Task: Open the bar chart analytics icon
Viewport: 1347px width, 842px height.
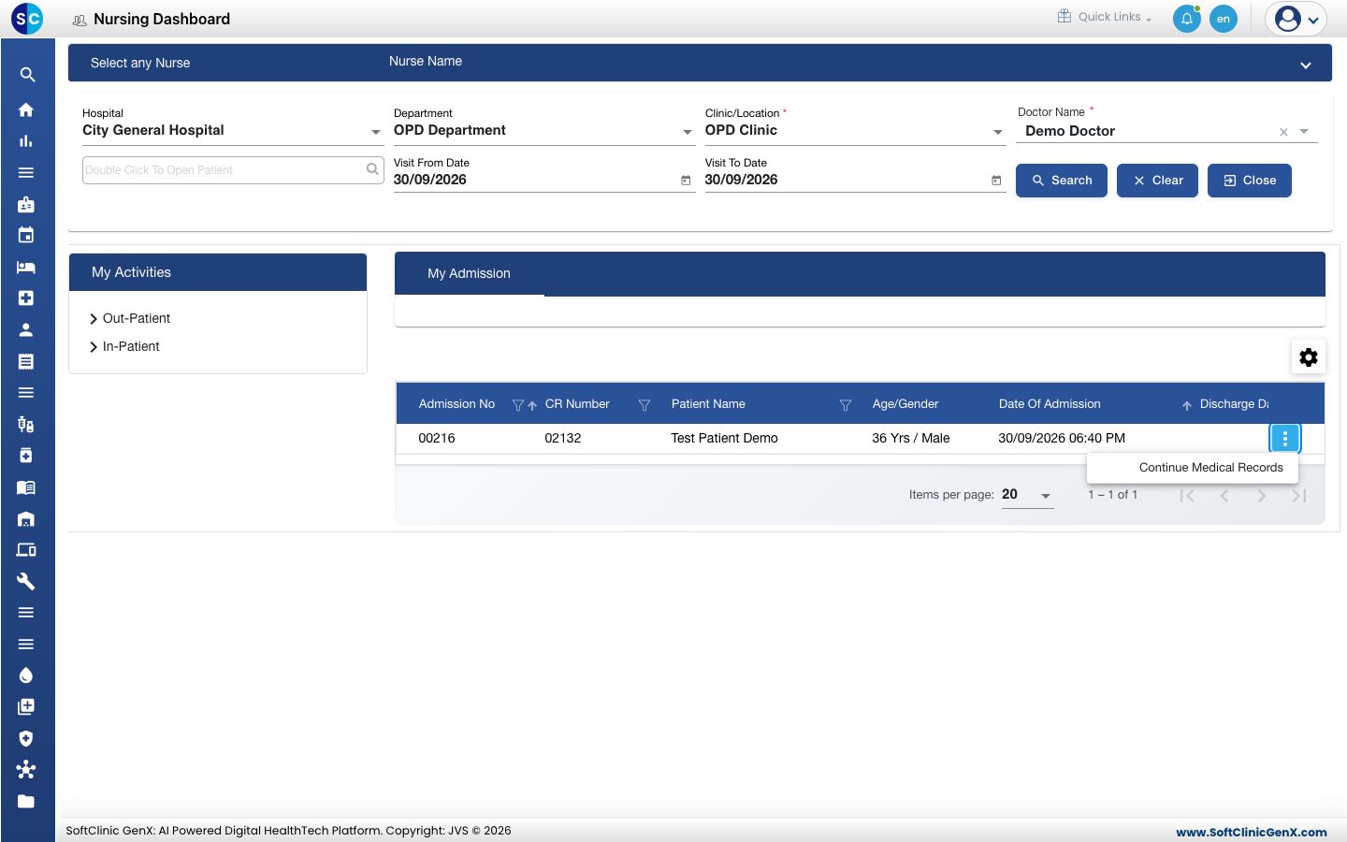Action: [x=26, y=141]
